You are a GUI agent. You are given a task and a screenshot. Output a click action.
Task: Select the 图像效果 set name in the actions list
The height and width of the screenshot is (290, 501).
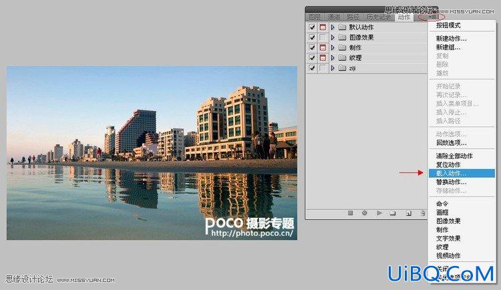tap(361, 37)
